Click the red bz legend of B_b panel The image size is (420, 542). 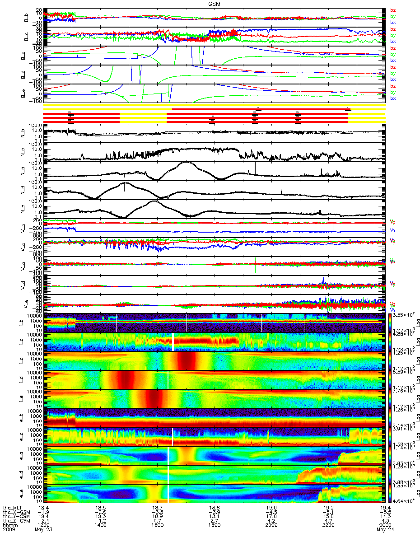(x=393, y=10)
